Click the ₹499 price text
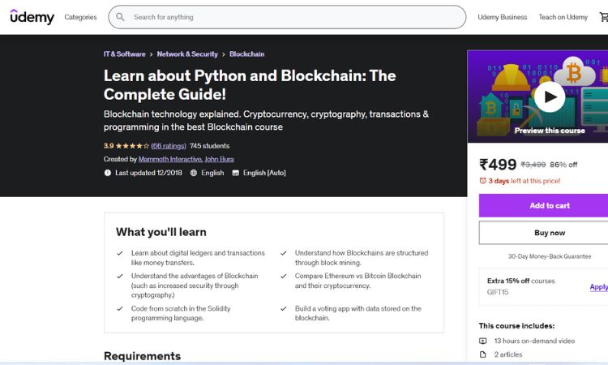This screenshot has width=608, height=365. [x=498, y=165]
